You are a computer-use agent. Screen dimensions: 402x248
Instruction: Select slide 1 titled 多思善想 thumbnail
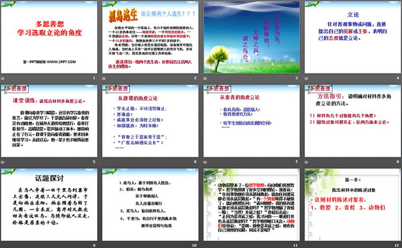pyautogui.click(x=49, y=37)
